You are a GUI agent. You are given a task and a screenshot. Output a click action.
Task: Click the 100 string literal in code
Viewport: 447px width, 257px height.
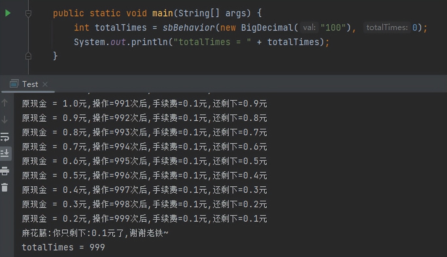click(333, 27)
